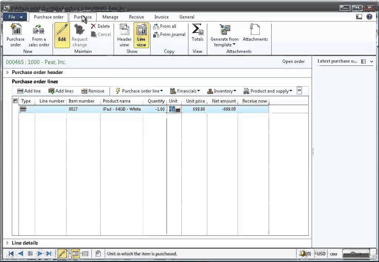
Task: Select iPad - 64GB - White cell
Action: pos(121,109)
